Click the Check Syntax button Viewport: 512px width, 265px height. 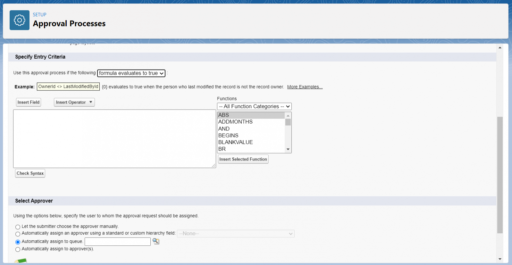[30, 173]
